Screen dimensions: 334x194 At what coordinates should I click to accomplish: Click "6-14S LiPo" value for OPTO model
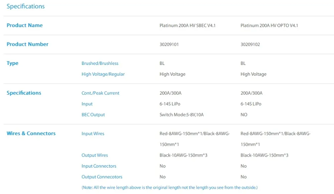tap(251, 104)
